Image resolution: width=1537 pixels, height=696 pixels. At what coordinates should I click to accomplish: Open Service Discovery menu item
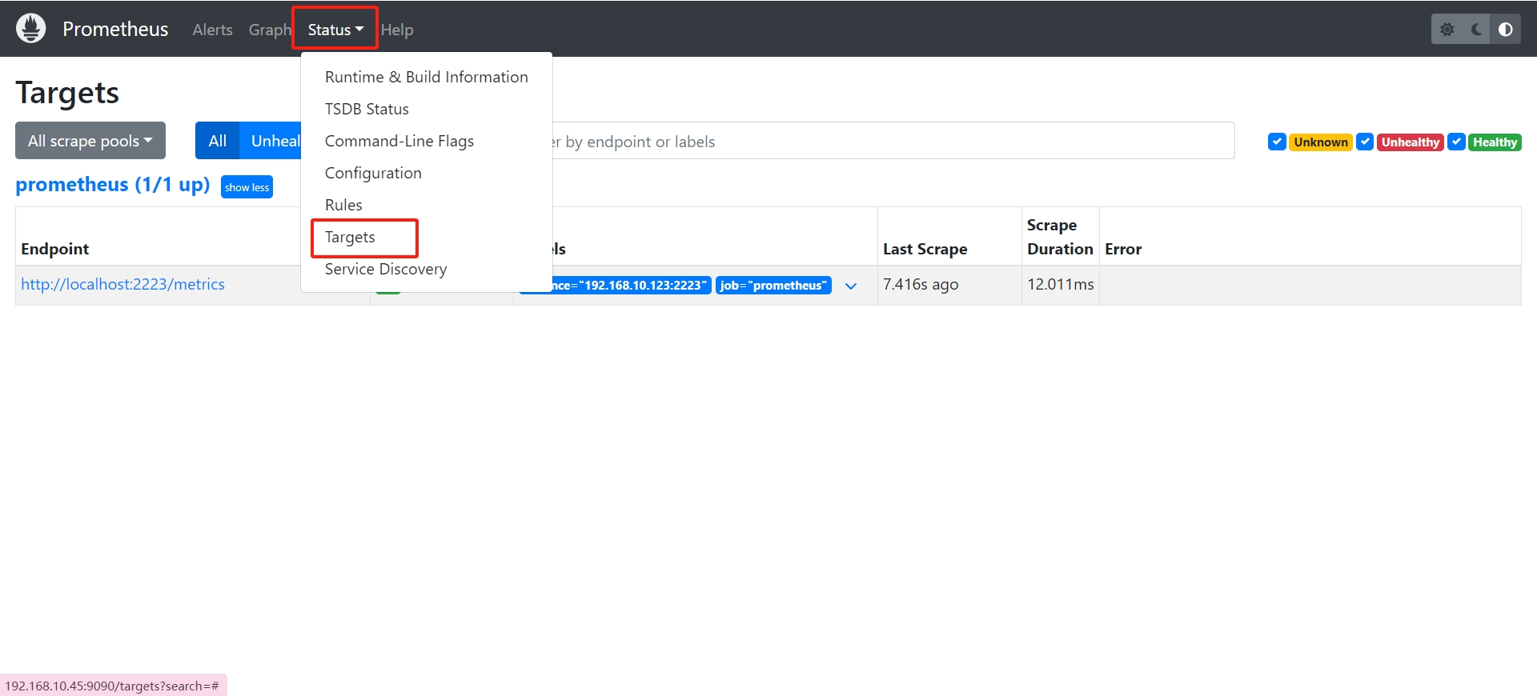pos(426,269)
